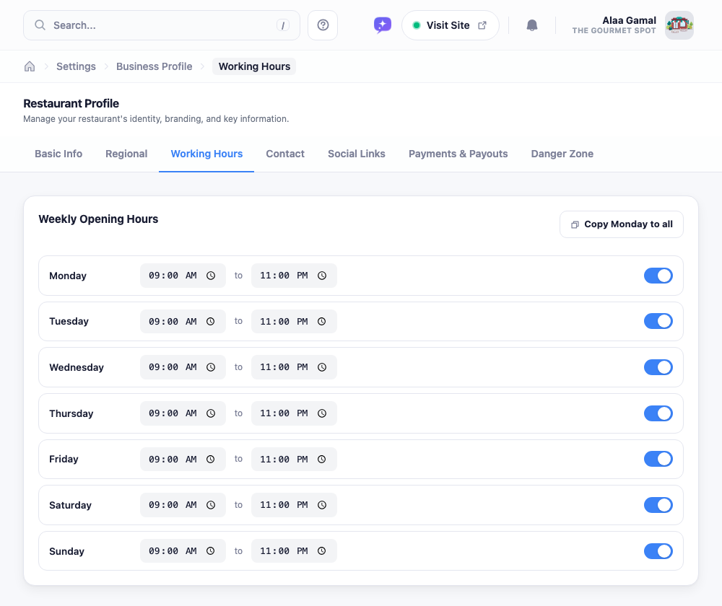Image resolution: width=722 pixels, height=606 pixels.
Task: Open the Danger Zone tab
Action: click(x=562, y=154)
